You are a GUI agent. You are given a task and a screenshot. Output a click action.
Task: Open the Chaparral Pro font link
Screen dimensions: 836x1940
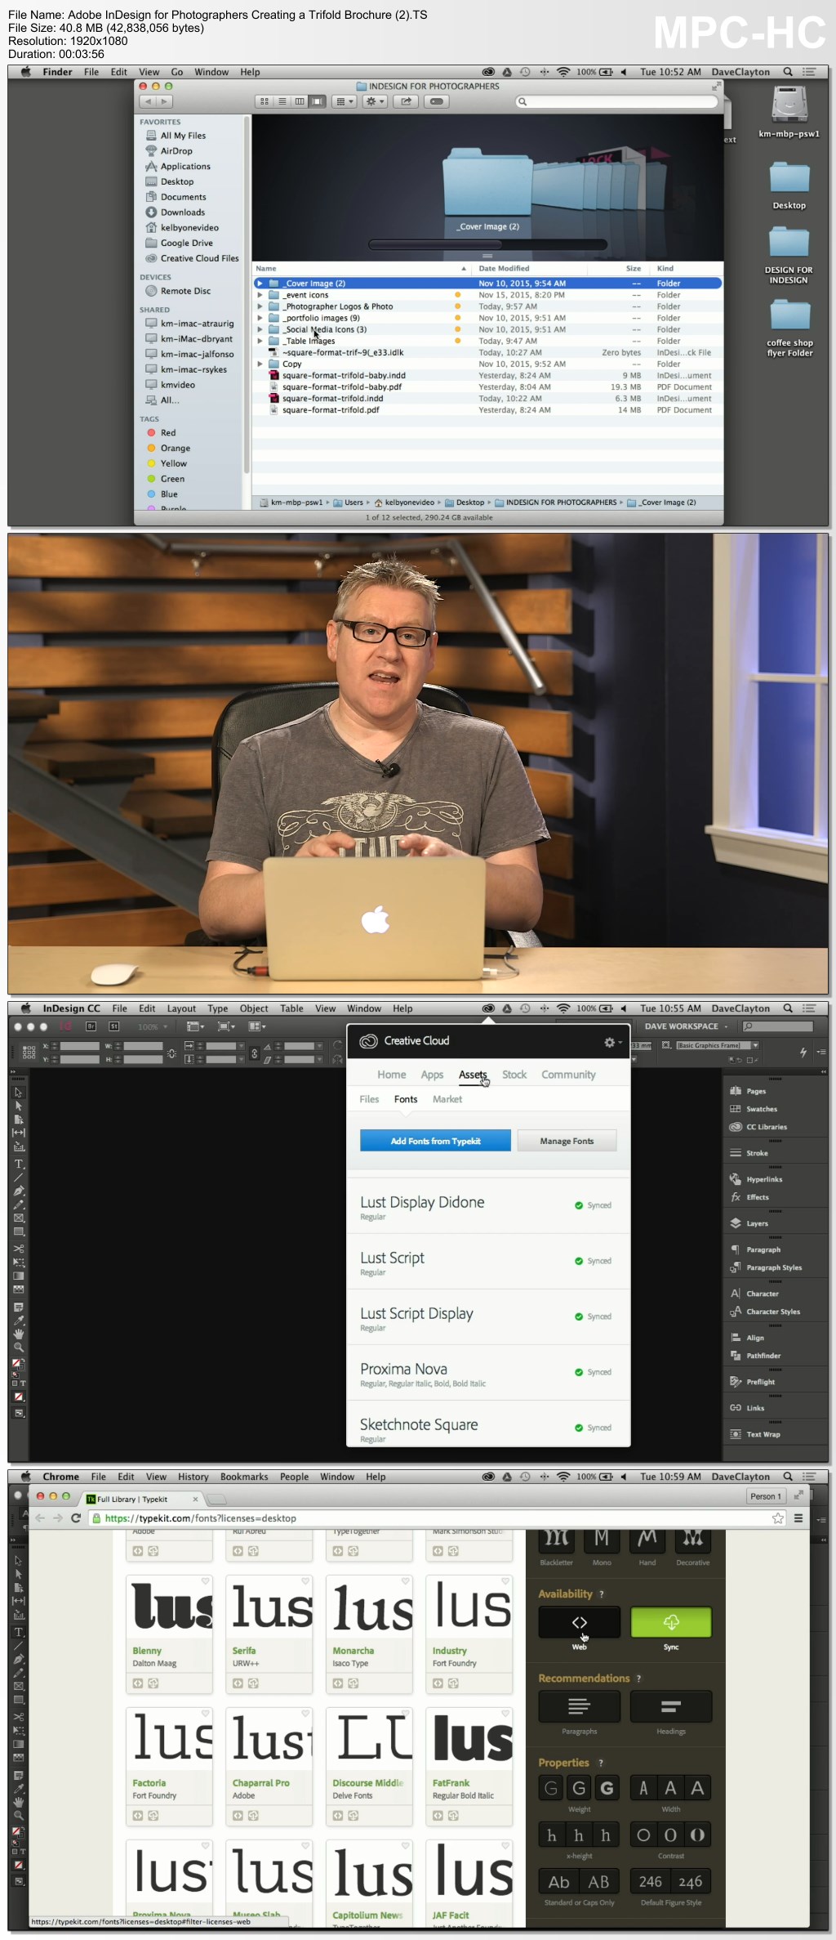[x=261, y=1783]
